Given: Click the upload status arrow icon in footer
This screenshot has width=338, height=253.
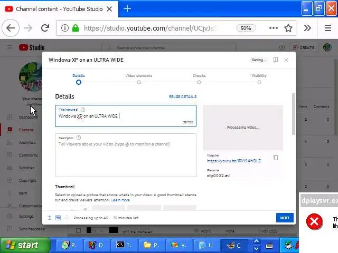Looking at the screenshot, I should point(49,218).
